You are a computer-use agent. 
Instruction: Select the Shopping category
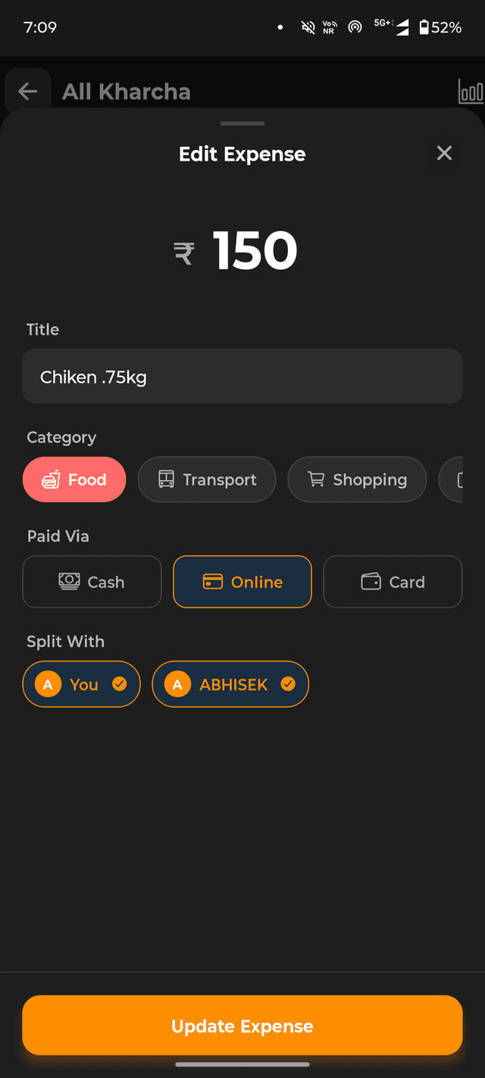(356, 479)
